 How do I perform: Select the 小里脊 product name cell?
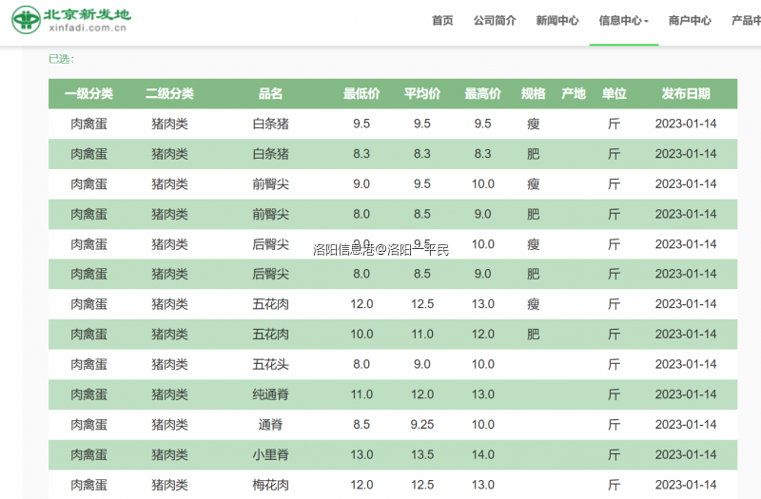pos(270,455)
